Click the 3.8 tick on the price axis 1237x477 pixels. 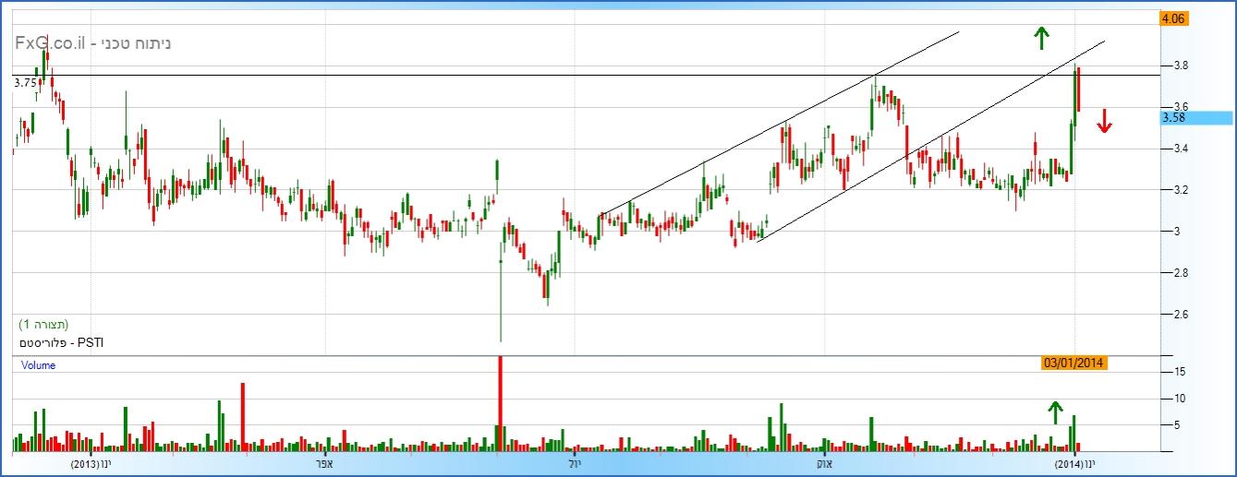1180,66
